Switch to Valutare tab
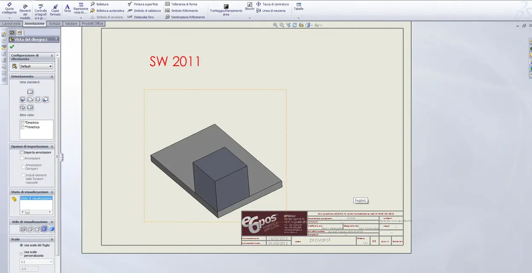 pyautogui.click(x=71, y=24)
